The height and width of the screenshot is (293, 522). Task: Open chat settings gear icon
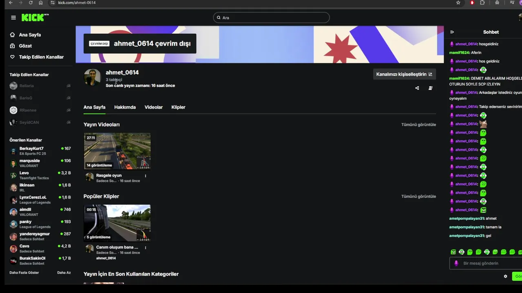[x=505, y=276]
